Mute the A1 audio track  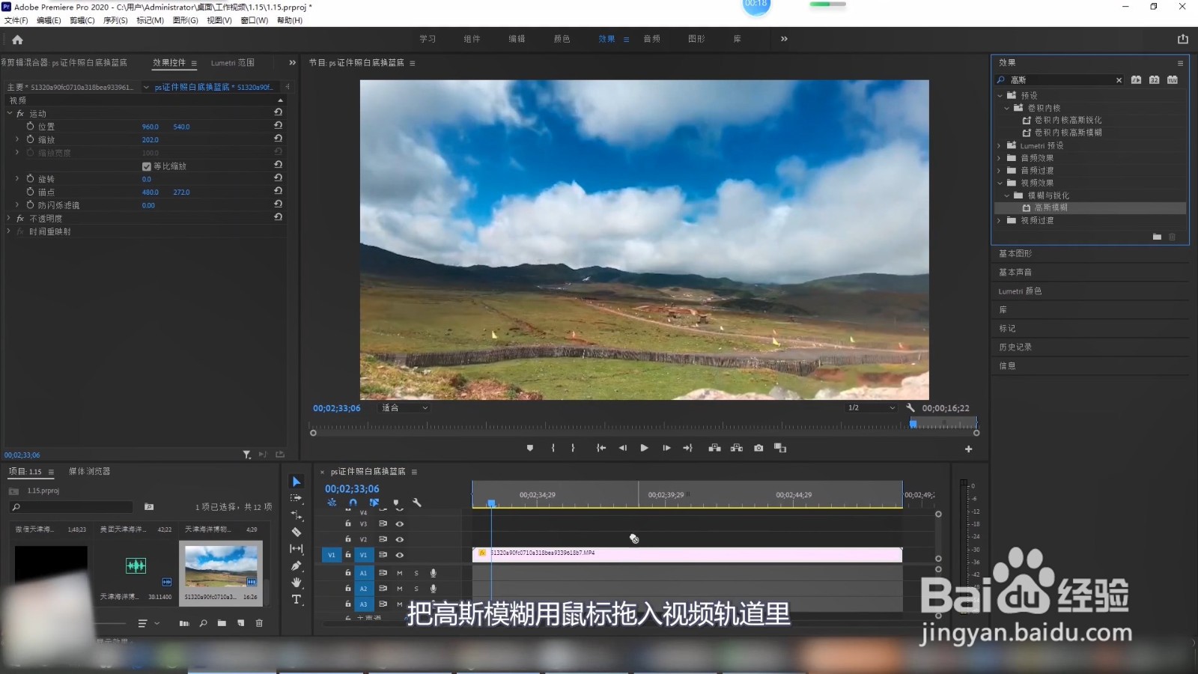pos(399,572)
